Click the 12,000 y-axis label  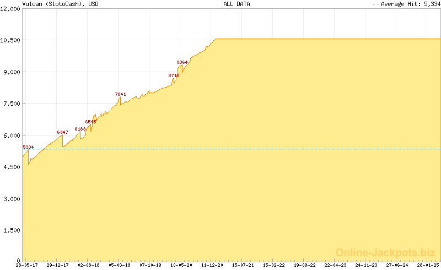10,9
